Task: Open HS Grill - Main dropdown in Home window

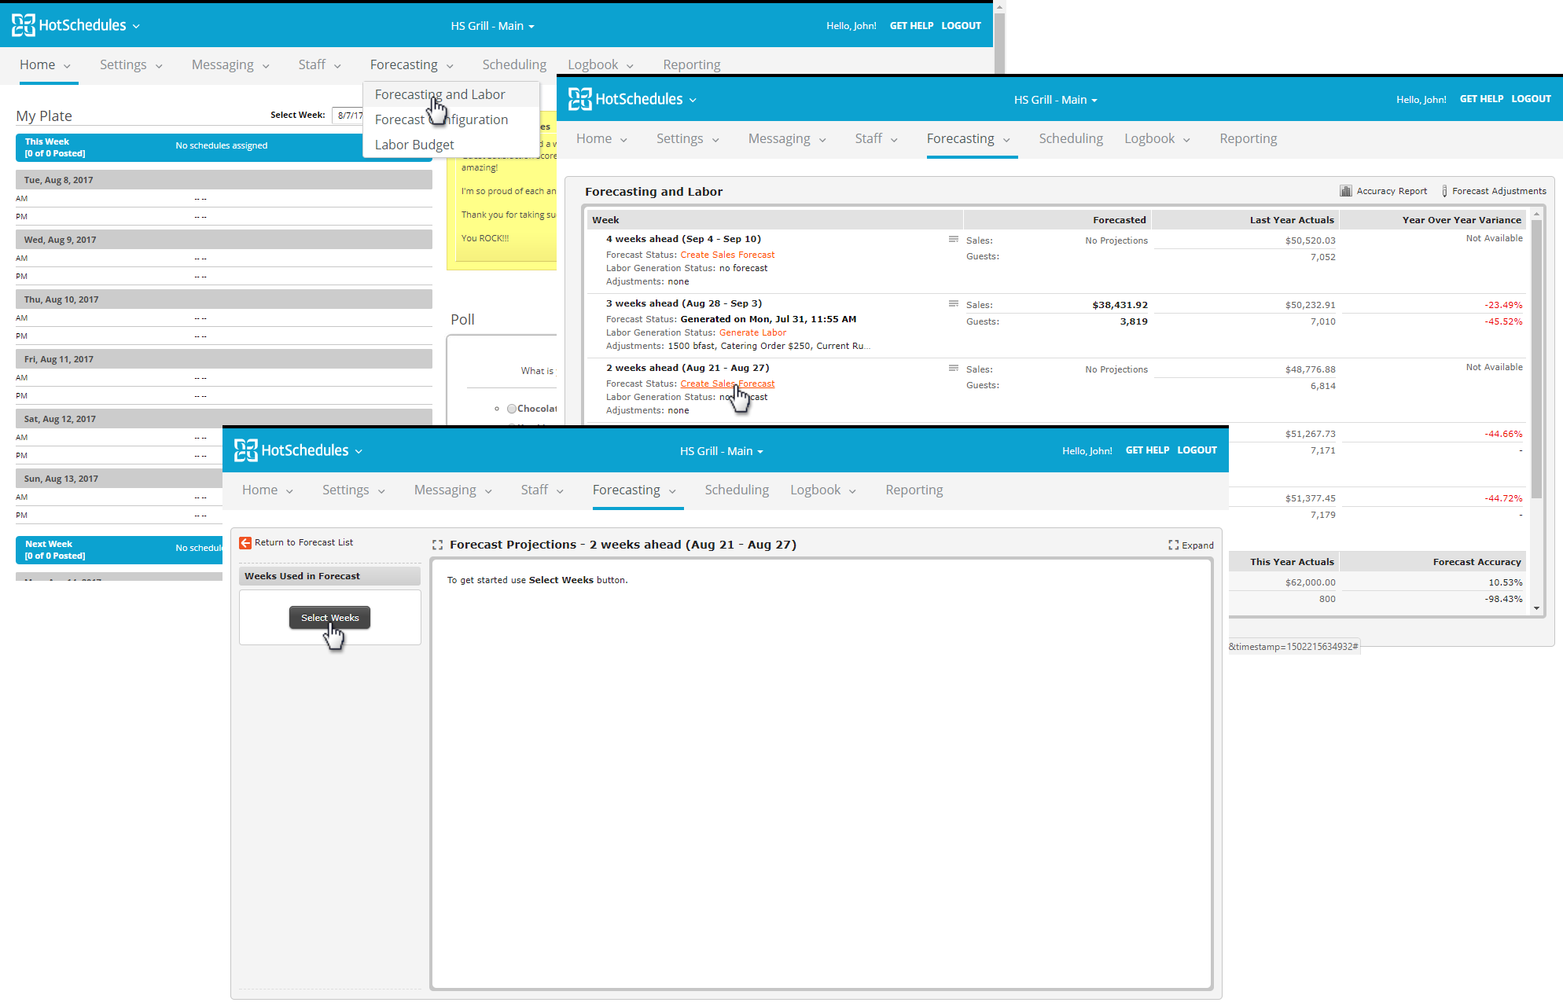Action: pyautogui.click(x=492, y=26)
